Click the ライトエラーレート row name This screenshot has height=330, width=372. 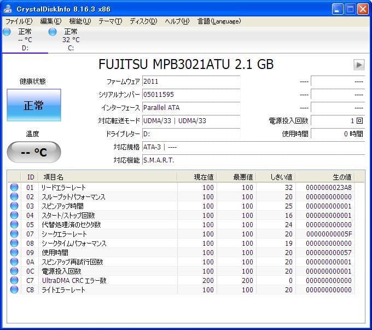[x=63, y=290]
